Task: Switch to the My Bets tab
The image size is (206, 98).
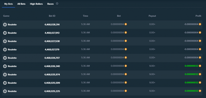Action: pos(8,4)
